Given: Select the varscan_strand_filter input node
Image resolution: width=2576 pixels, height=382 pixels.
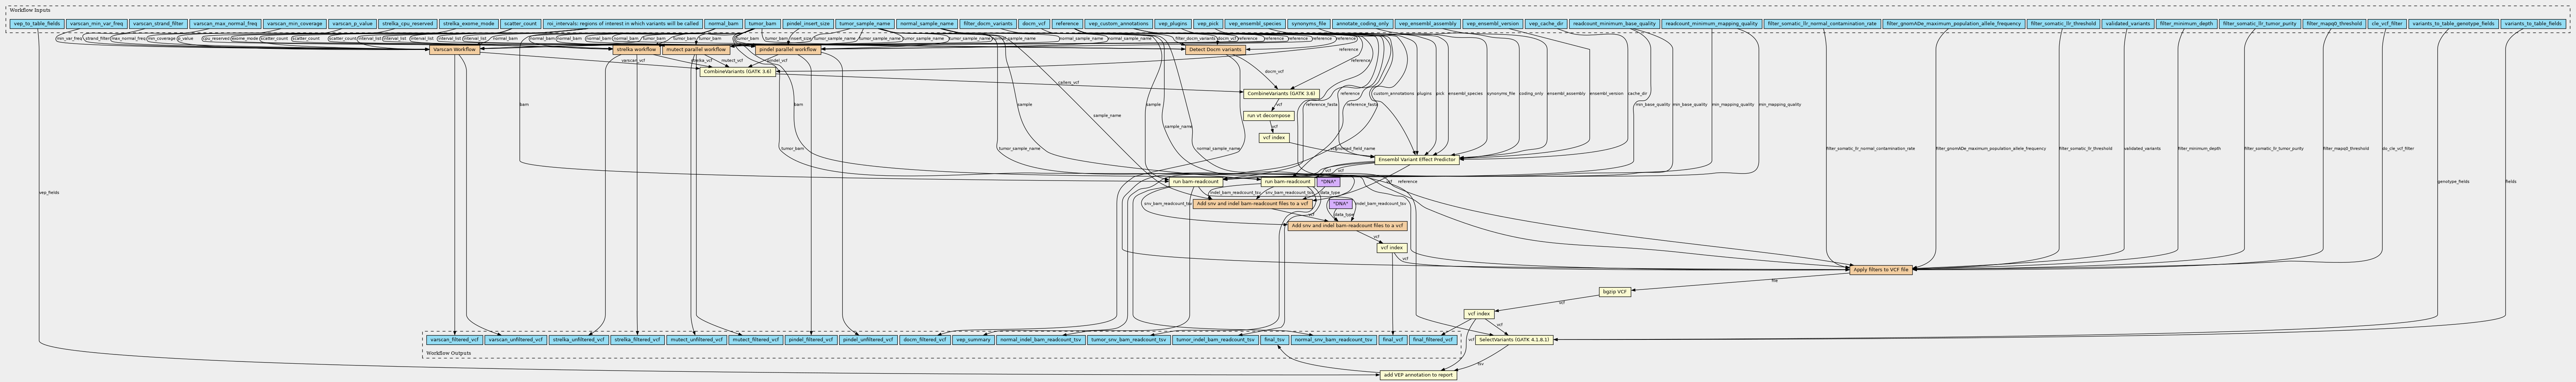Looking at the screenshot, I should pos(158,23).
